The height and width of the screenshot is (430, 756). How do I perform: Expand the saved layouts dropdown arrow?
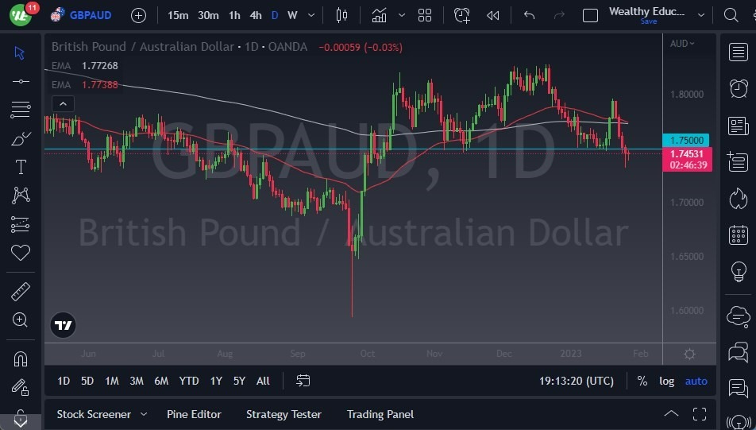(x=701, y=15)
